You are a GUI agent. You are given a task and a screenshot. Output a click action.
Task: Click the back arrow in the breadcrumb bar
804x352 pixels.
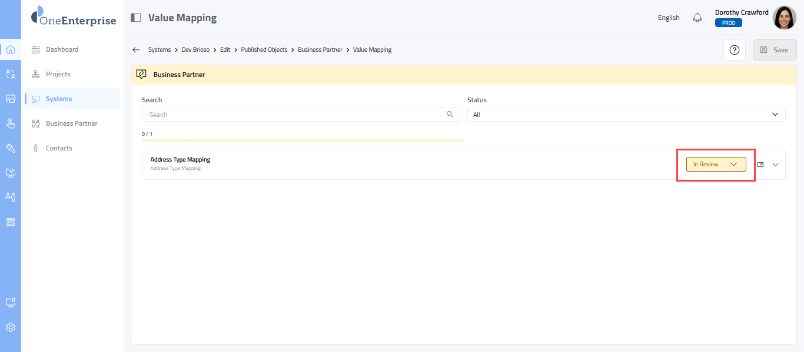click(x=136, y=50)
